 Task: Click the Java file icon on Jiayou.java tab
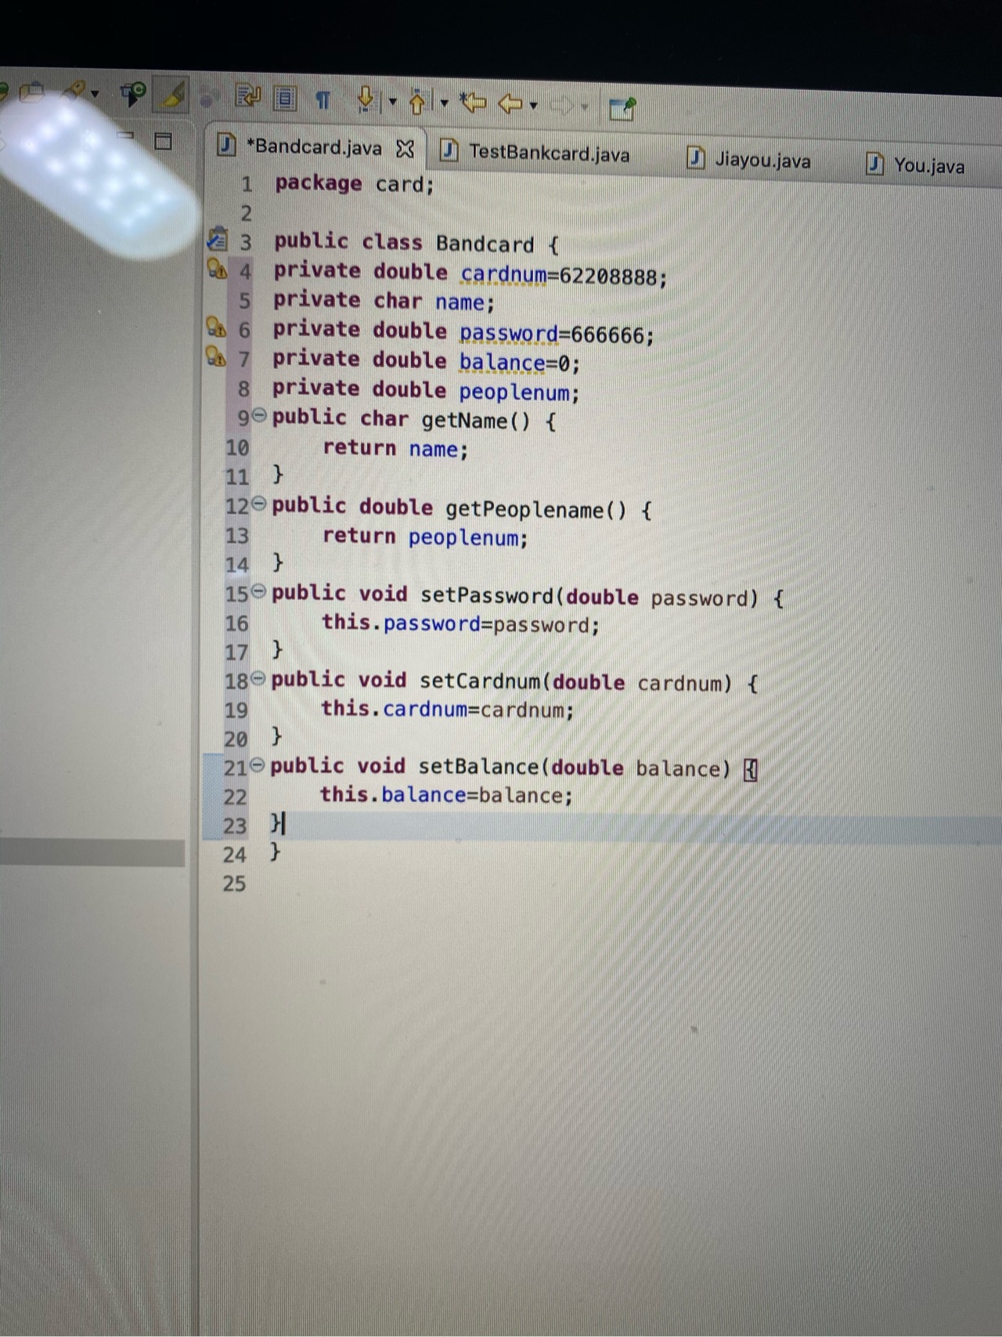[x=696, y=158]
